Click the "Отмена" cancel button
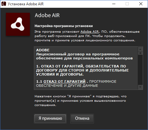The image size is (148, 130). [82, 118]
